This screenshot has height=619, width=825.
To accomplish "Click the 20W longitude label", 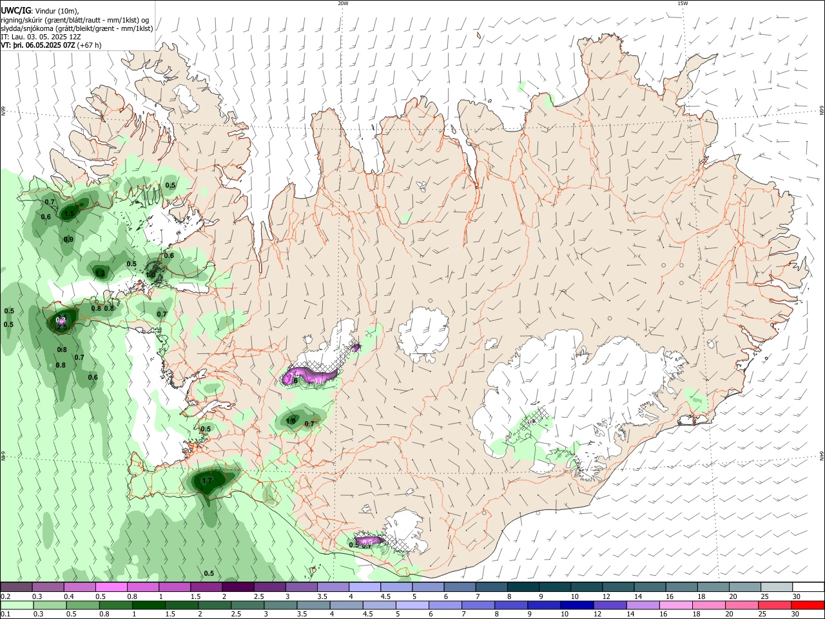I will pyautogui.click(x=343, y=3).
